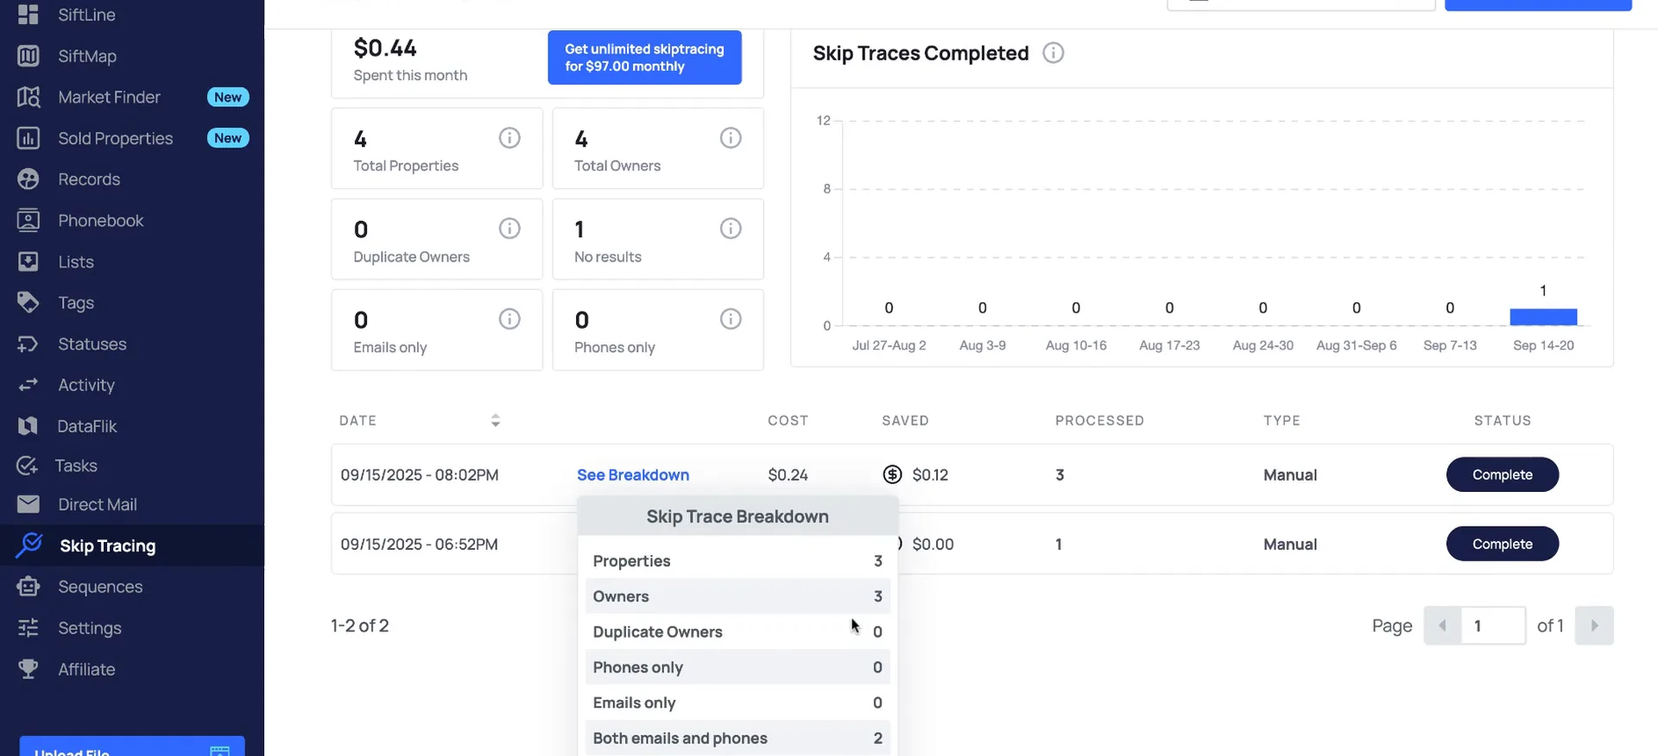Screen dimensions: 1658x756
Task: Select Sold Properties label in the sidebar
Action: coord(116,139)
